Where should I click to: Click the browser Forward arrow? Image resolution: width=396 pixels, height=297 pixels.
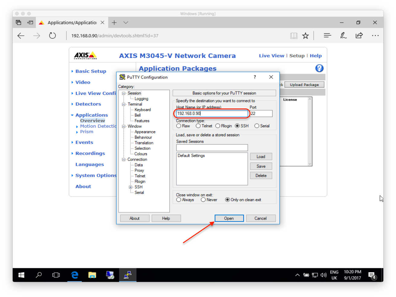(x=37, y=36)
